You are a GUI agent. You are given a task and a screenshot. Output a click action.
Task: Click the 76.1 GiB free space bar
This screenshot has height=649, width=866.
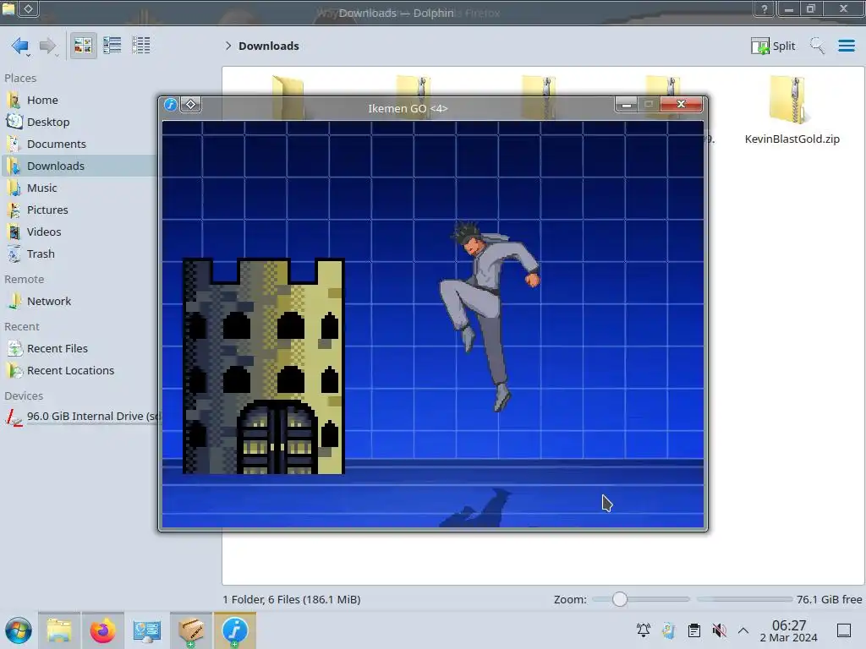click(x=744, y=599)
